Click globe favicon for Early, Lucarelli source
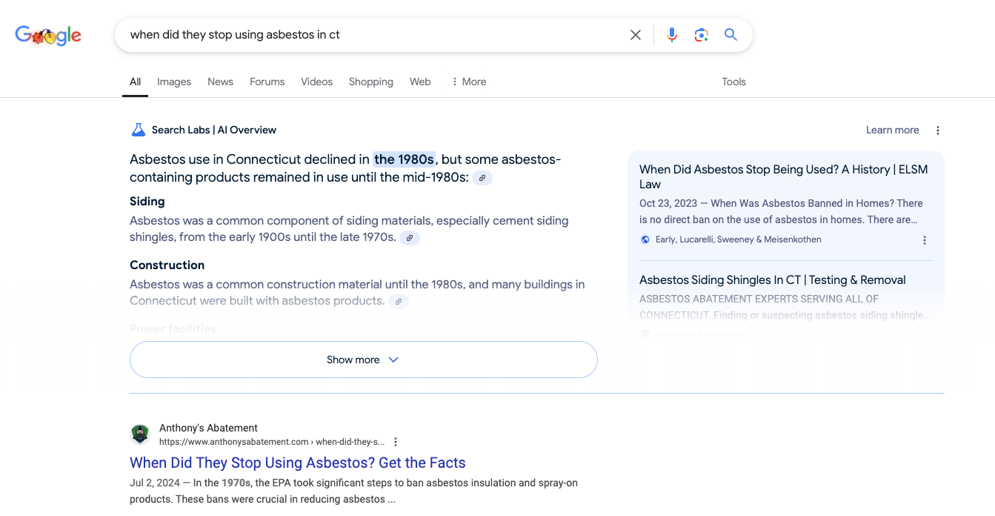Image resolution: width=995 pixels, height=516 pixels. pos(645,239)
